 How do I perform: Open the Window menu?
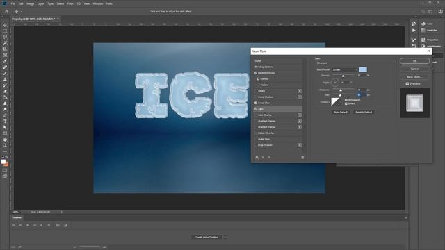pos(97,3)
